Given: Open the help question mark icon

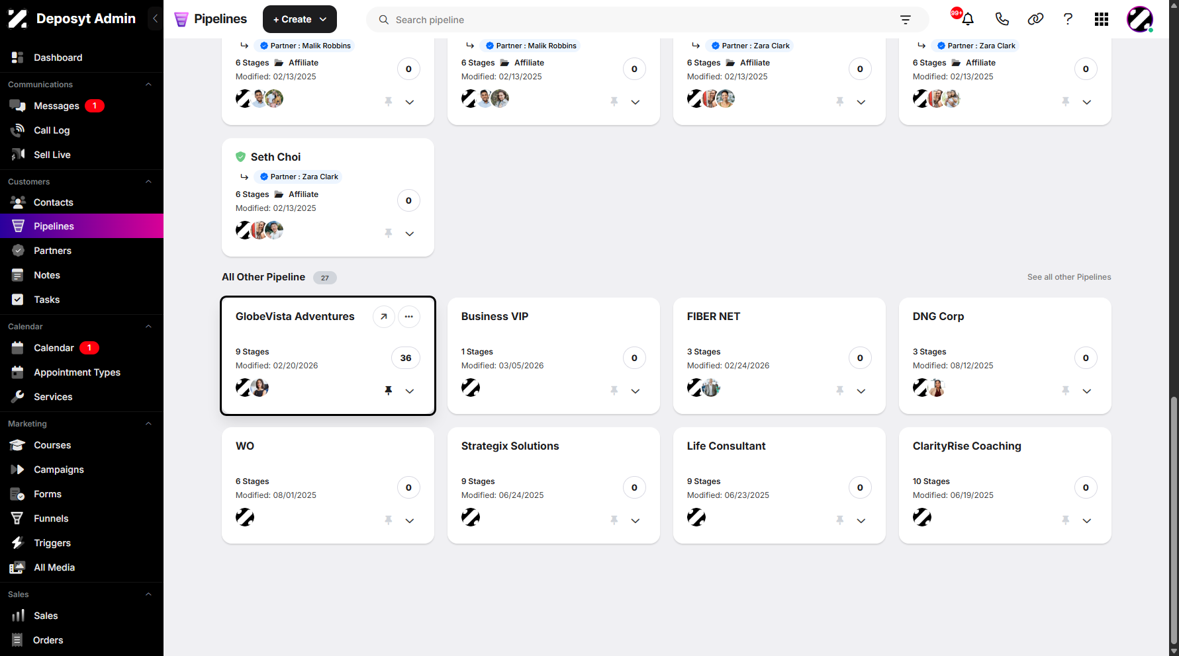Looking at the screenshot, I should (1068, 19).
